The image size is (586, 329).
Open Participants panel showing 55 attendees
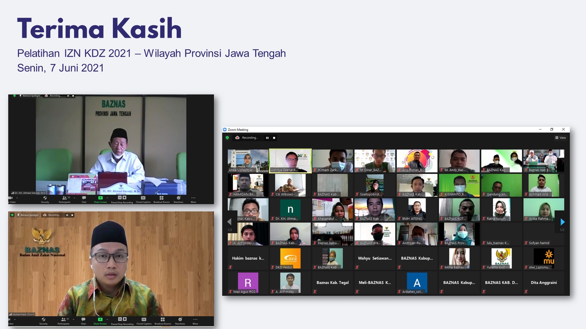(65, 198)
